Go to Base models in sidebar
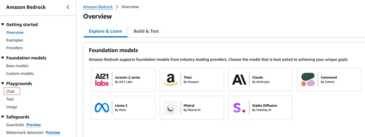The width and height of the screenshot is (365, 137). (17, 66)
